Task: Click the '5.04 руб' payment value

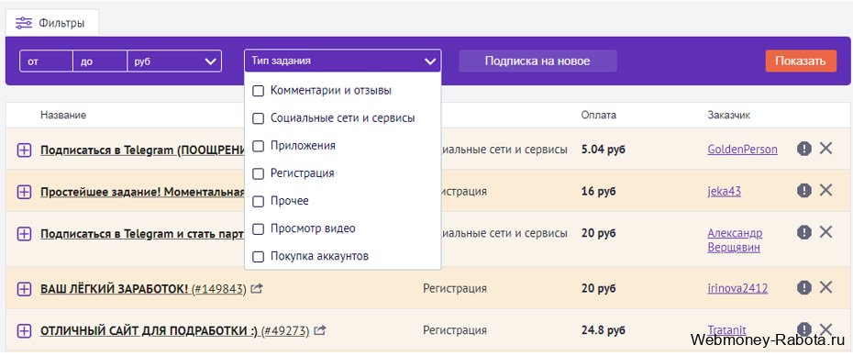Action: click(603, 150)
